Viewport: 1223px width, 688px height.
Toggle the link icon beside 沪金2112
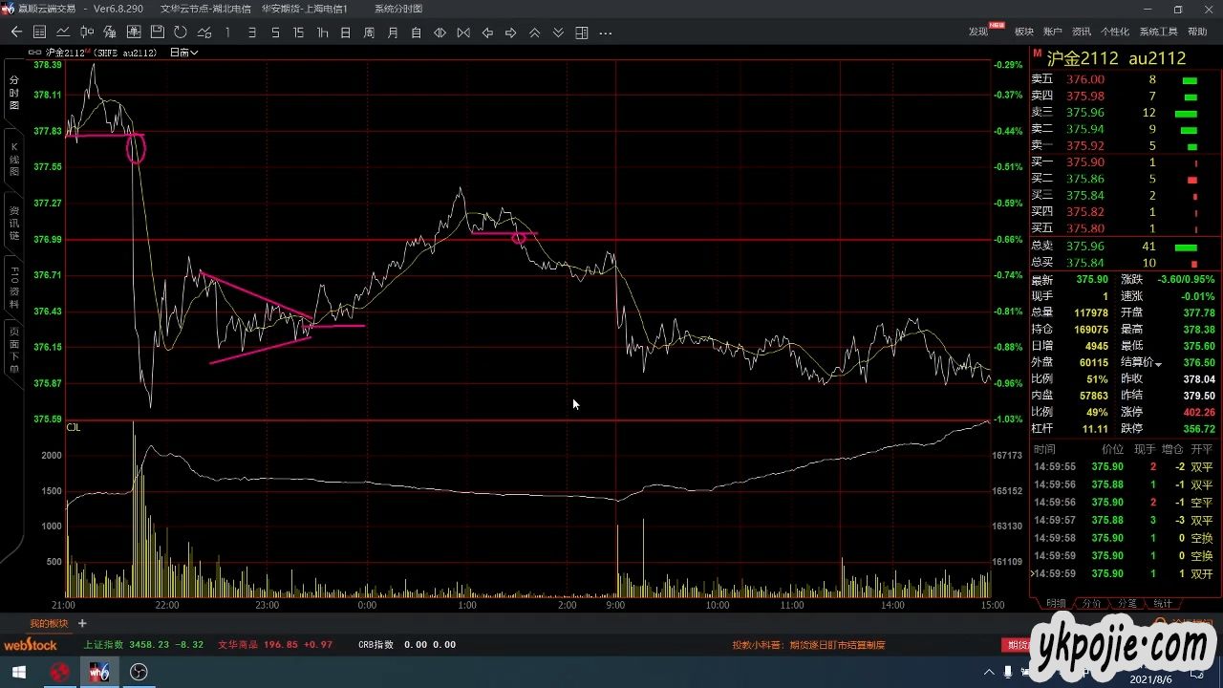(x=34, y=53)
